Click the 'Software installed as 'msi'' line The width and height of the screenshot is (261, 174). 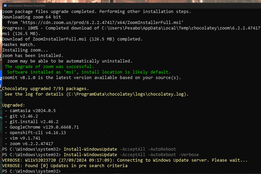(x=89, y=72)
